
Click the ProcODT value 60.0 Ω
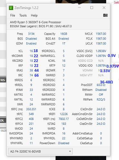coord(101,85)
